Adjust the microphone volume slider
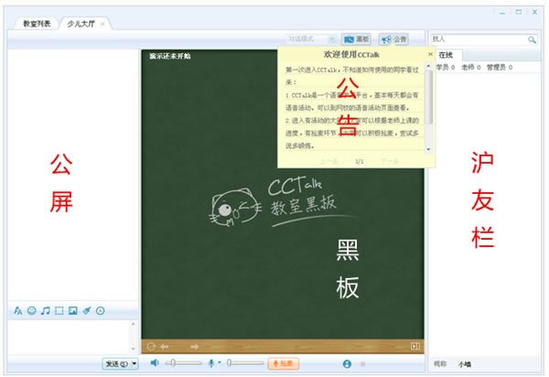 coord(245,363)
